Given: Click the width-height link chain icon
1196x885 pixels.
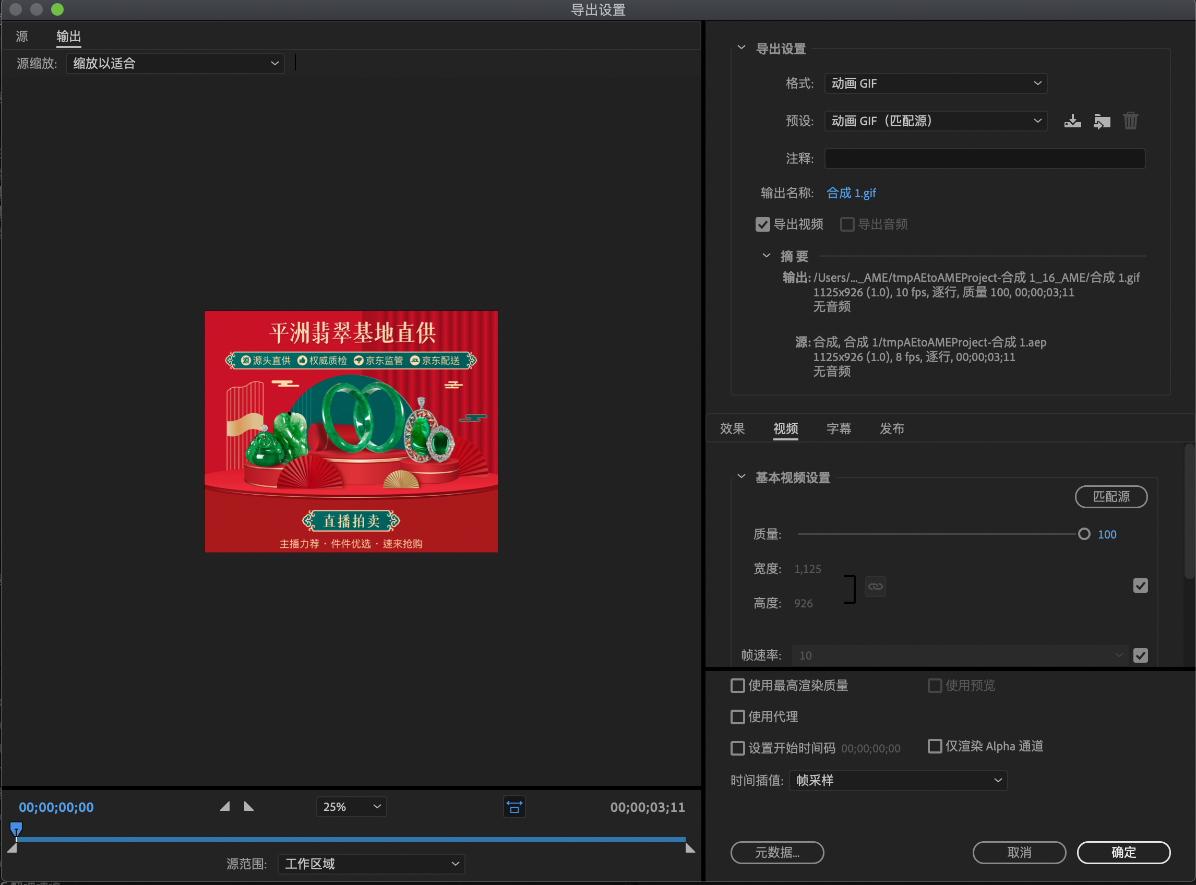Looking at the screenshot, I should pos(875,587).
